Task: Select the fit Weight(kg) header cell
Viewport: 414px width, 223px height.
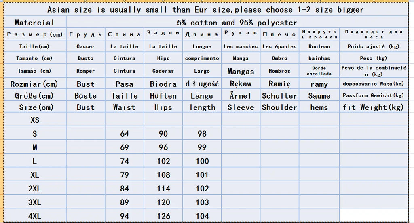Action: pyautogui.click(x=373, y=107)
